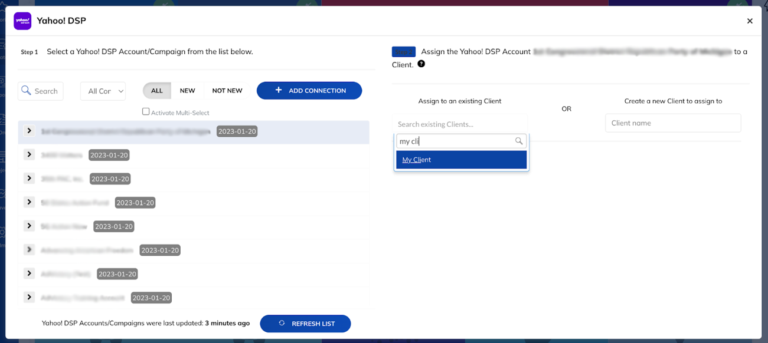
Task: Close the Yahoo! DSP dialog
Action: [750, 21]
